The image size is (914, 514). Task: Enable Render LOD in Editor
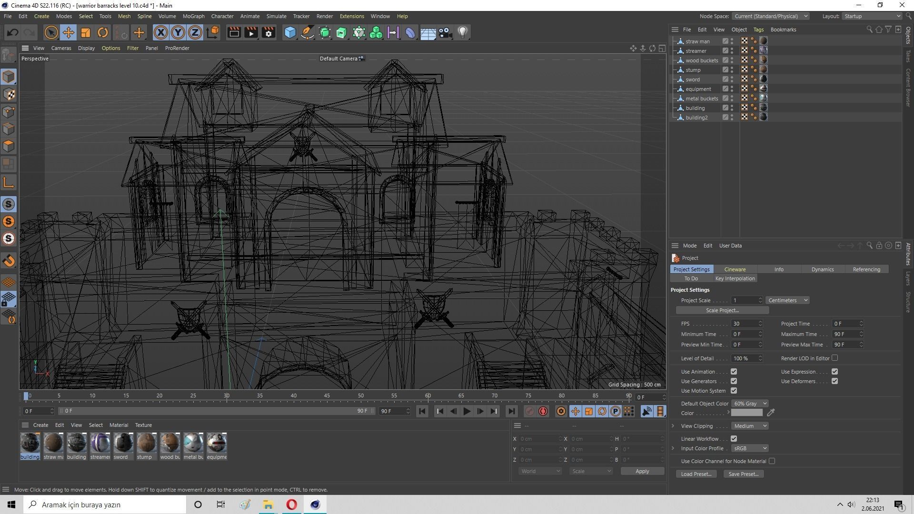pos(835,358)
